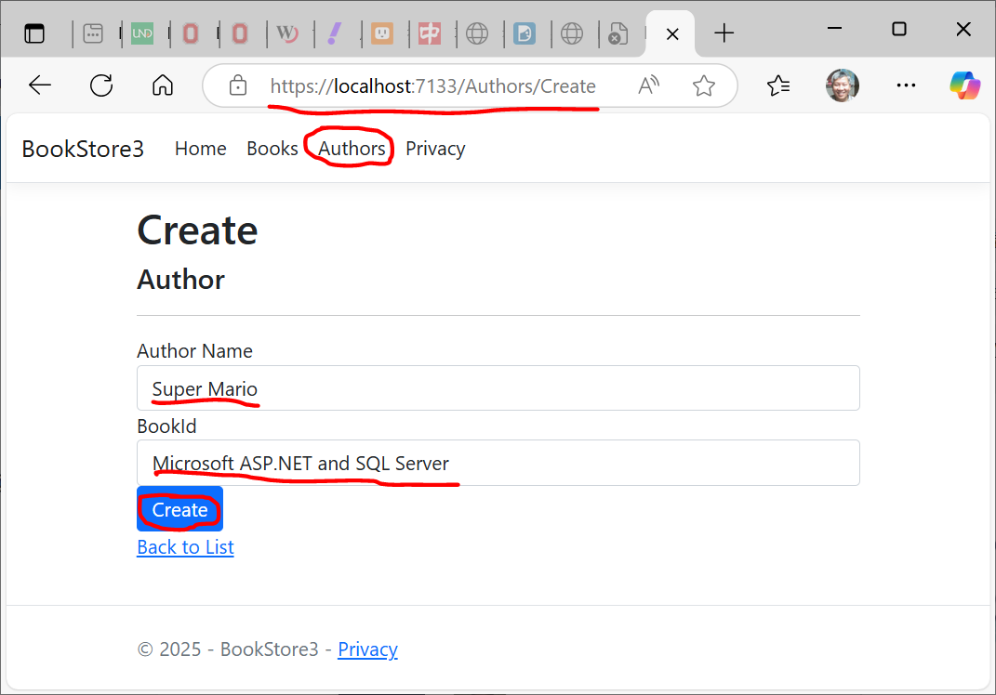Submit the blue Create button
The width and height of the screenshot is (996, 695).
click(179, 509)
